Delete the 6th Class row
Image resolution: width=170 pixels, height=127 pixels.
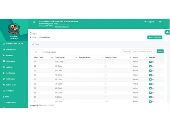153,80
